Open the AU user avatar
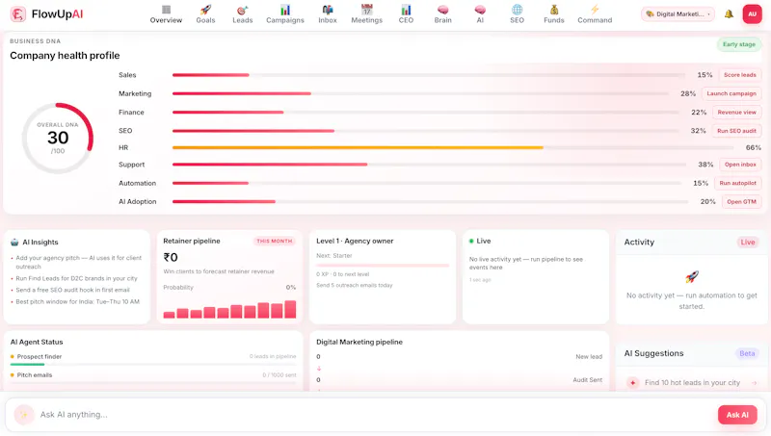Screen dimensions: 771x436 point(753,14)
